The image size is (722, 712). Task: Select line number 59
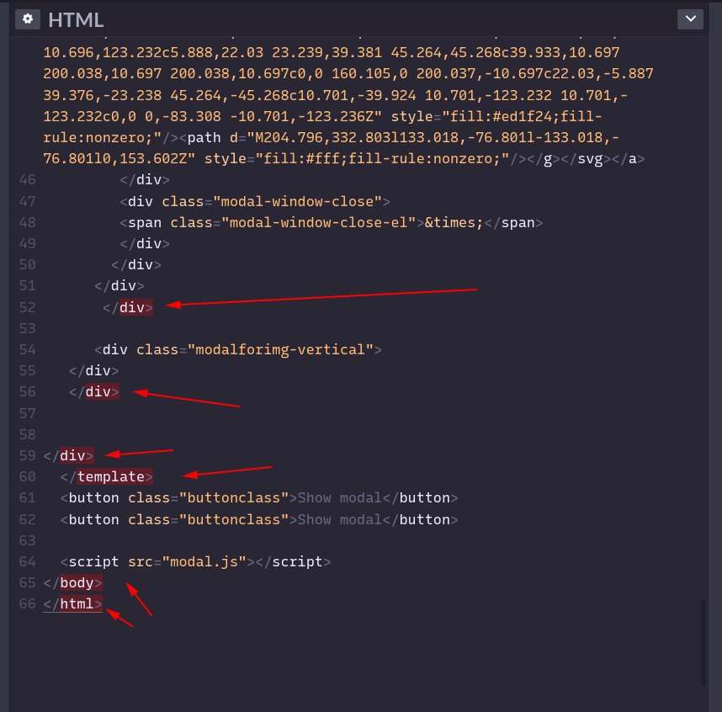pos(27,455)
